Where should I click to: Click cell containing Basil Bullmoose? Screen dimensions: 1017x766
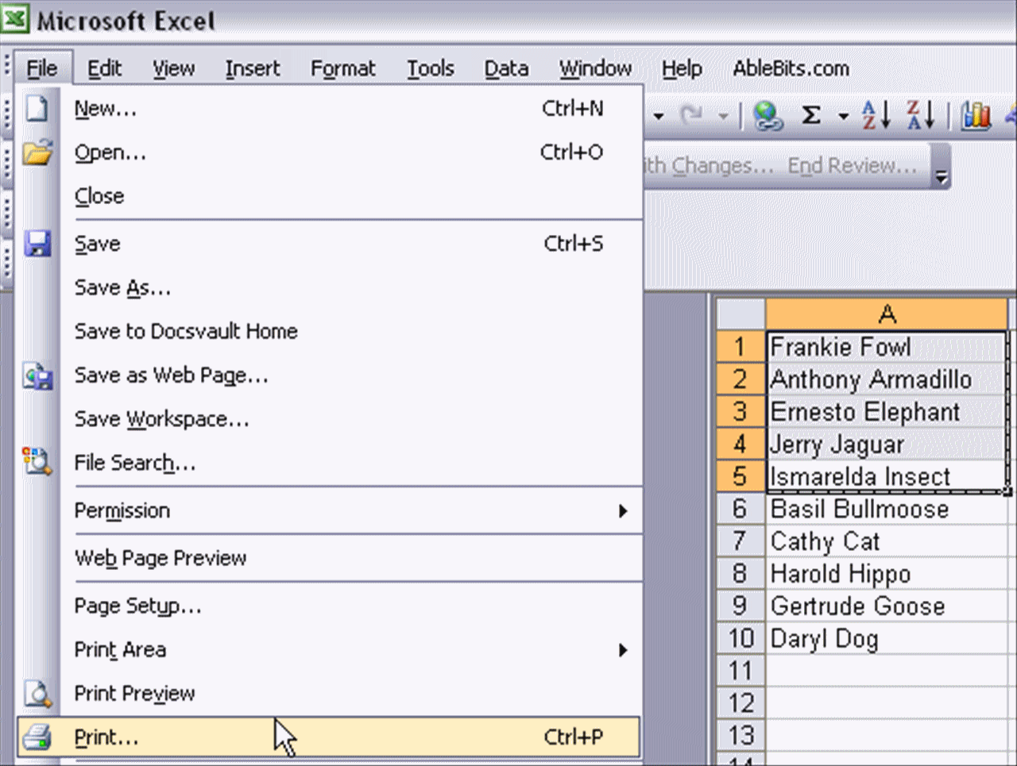[x=887, y=509]
